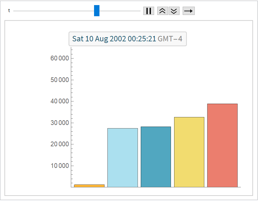Image resolution: width=258 pixels, height=201 pixels.
Task: Select the dark teal bar
Action: [156, 157]
